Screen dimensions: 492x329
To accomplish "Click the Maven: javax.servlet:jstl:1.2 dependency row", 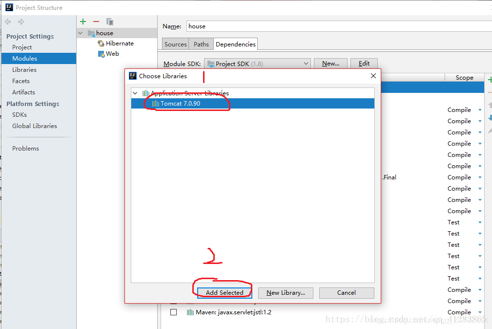I will [323, 312].
